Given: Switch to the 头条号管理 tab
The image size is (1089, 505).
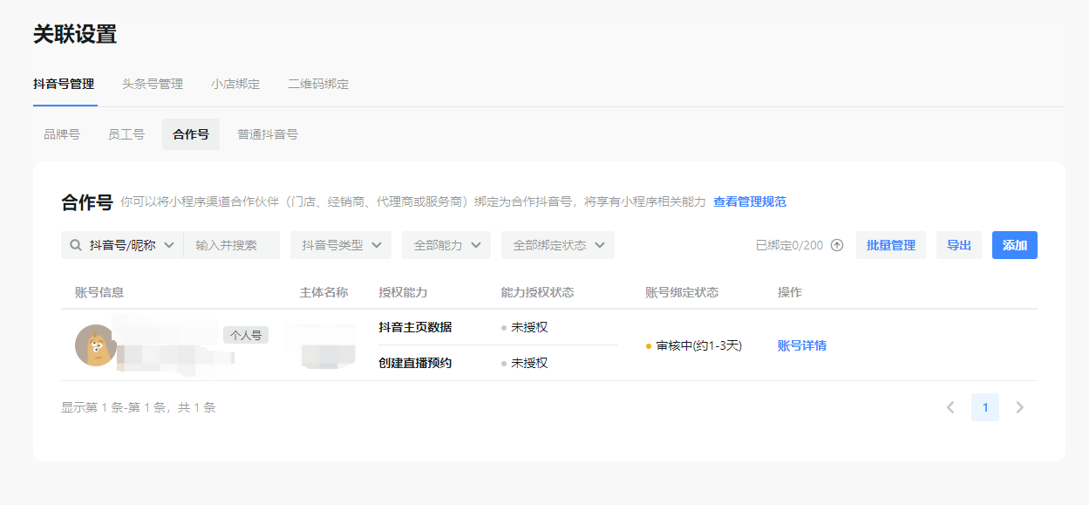Looking at the screenshot, I should coord(153,84).
